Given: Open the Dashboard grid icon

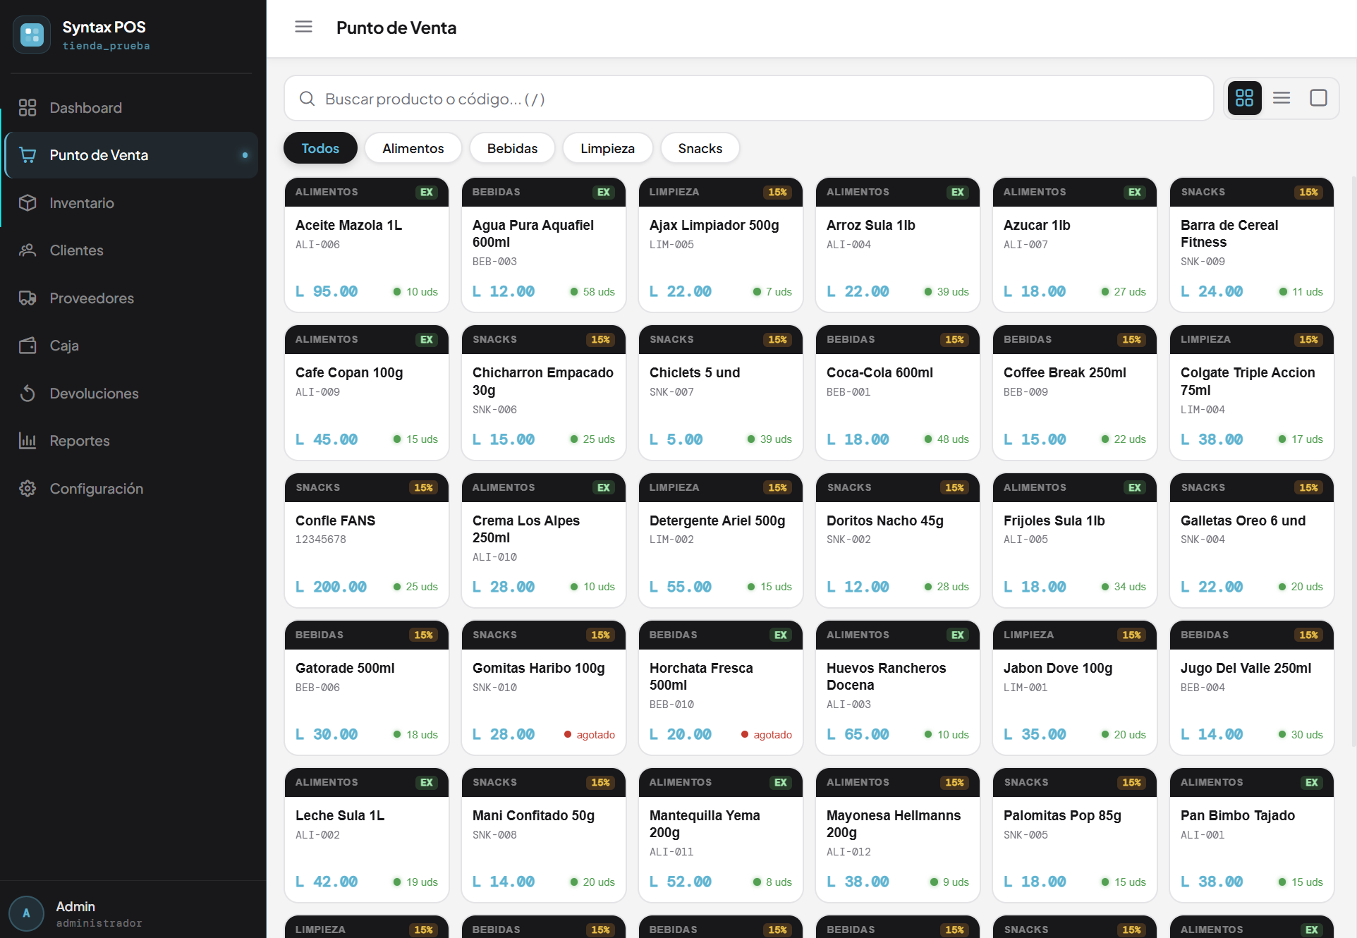Looking at the screenshot, I should click(x=28, y=108).
